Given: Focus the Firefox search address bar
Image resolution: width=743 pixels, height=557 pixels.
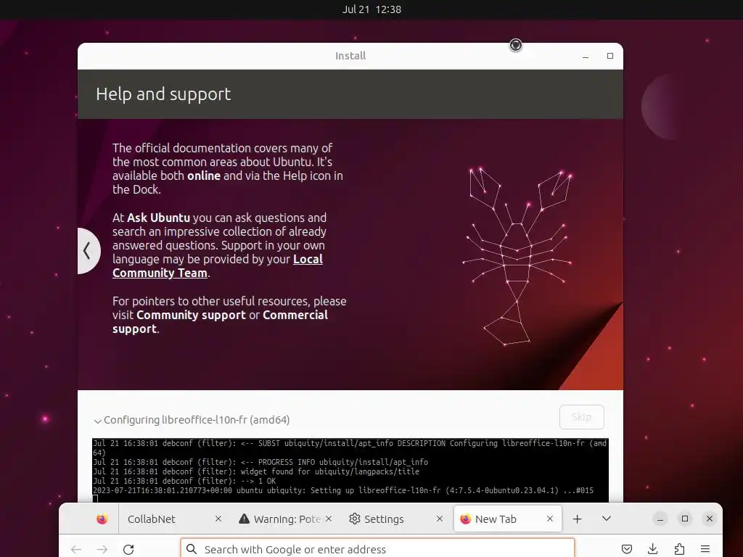Looking at the screenshot, I should (x=377, y=548).
